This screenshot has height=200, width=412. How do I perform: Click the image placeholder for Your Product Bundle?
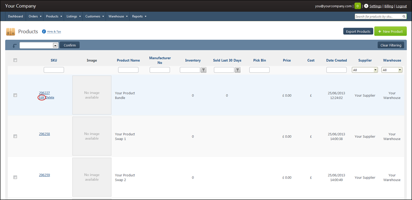(x=92, y=95)
